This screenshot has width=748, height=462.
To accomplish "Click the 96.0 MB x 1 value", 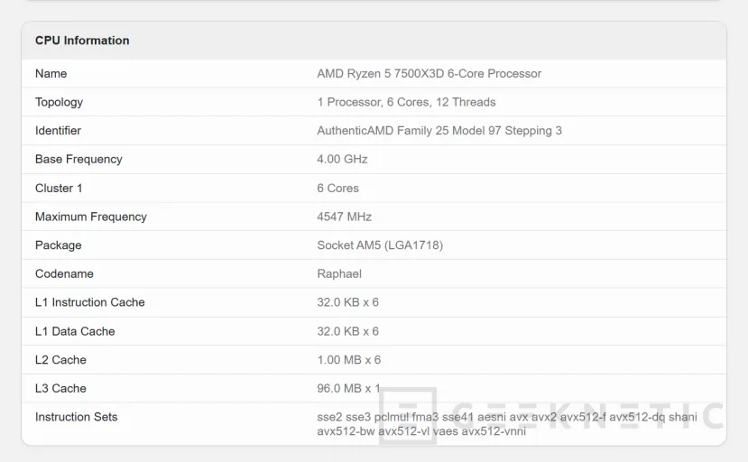I will [x=348, y=389].
